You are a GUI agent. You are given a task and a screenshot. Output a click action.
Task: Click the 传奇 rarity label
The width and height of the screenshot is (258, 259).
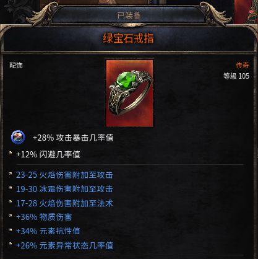(243, 65)
